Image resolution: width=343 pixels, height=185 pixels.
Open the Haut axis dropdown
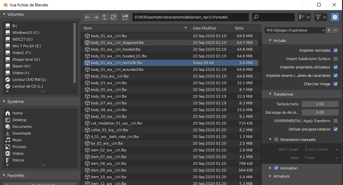point(320,158)
